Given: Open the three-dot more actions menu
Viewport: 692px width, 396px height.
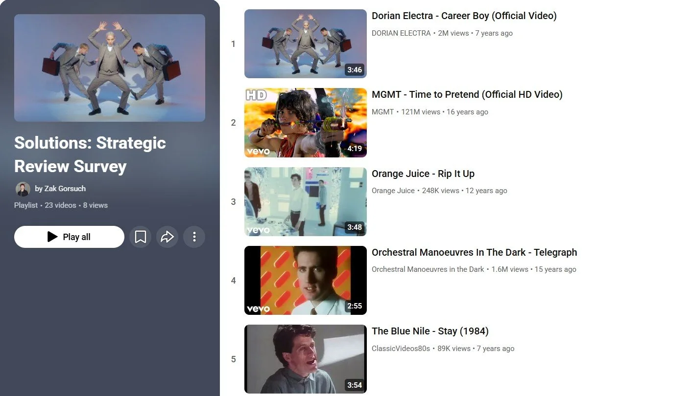Looking at the screenshot, I should click(x=194, y=237).
